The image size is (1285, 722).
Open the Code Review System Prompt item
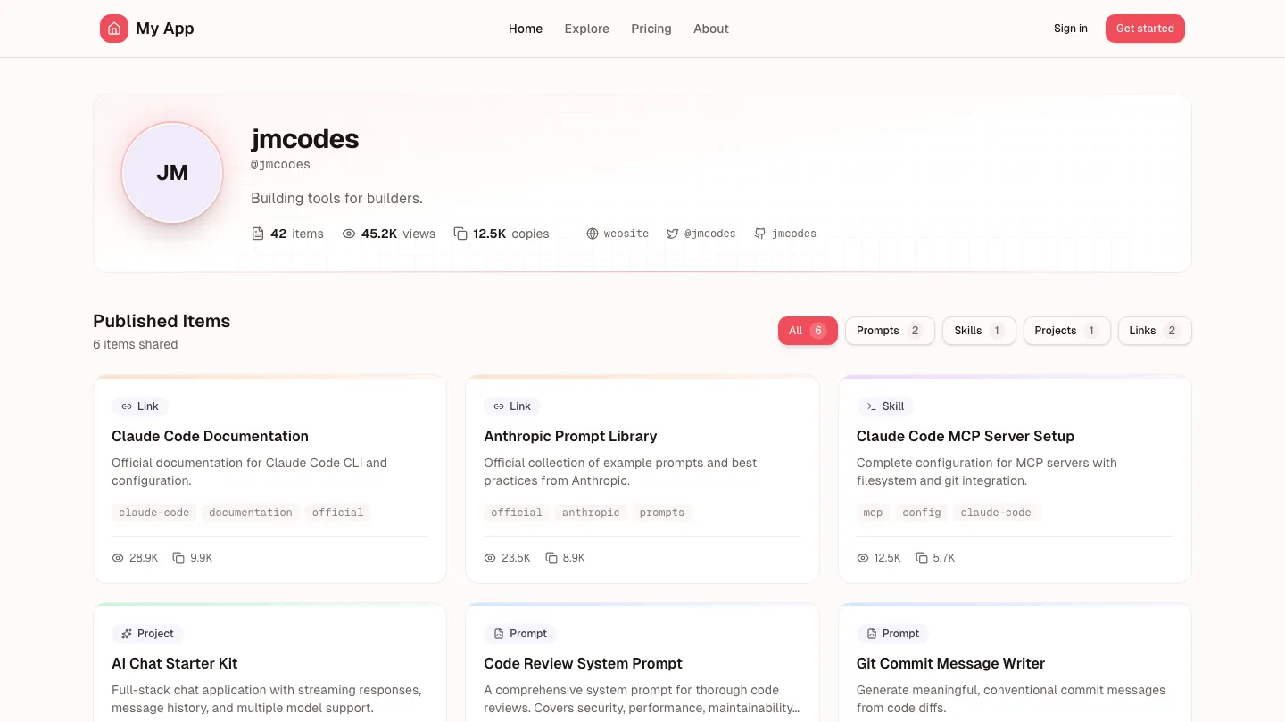click(x=642, y=662)
